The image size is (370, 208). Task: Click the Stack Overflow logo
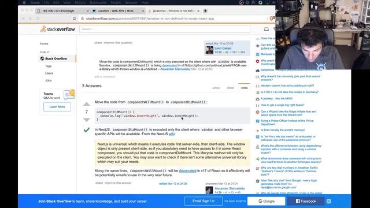click(x=58, y=29)
